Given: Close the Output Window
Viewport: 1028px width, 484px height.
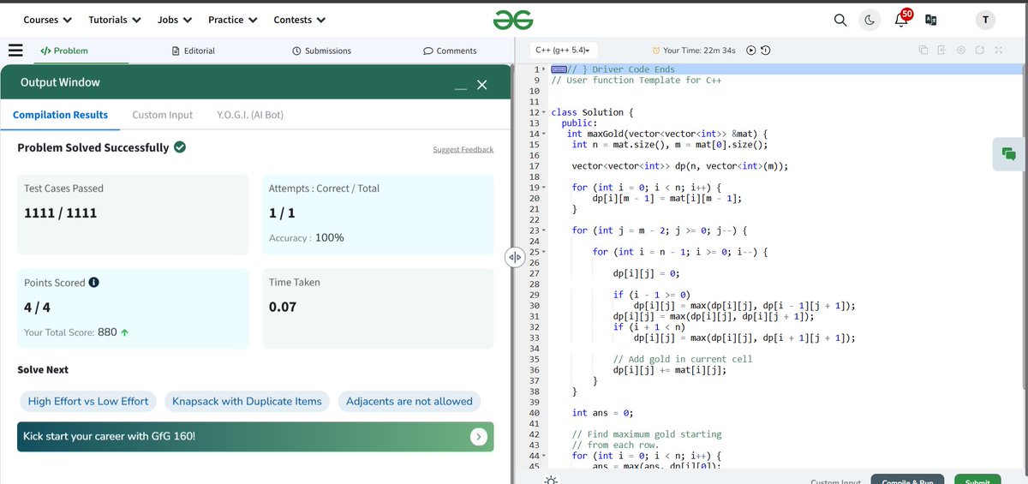Looking at the screenshot, I should 482,84.
